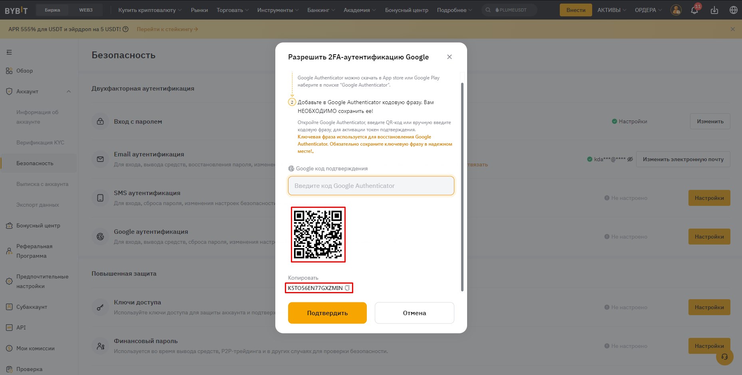Click the SMS аутентификация phone icon
The image size is (742, 375).
coord(100,198)
